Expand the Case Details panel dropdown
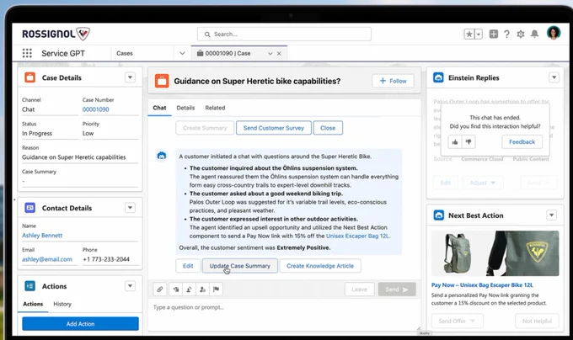 pyautogui.click(x=130, y=77)
